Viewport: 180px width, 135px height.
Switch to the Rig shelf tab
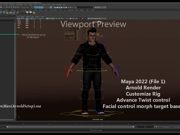tap(76, 10)
